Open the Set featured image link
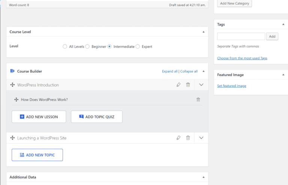288x185 pixels. point(232,86)
